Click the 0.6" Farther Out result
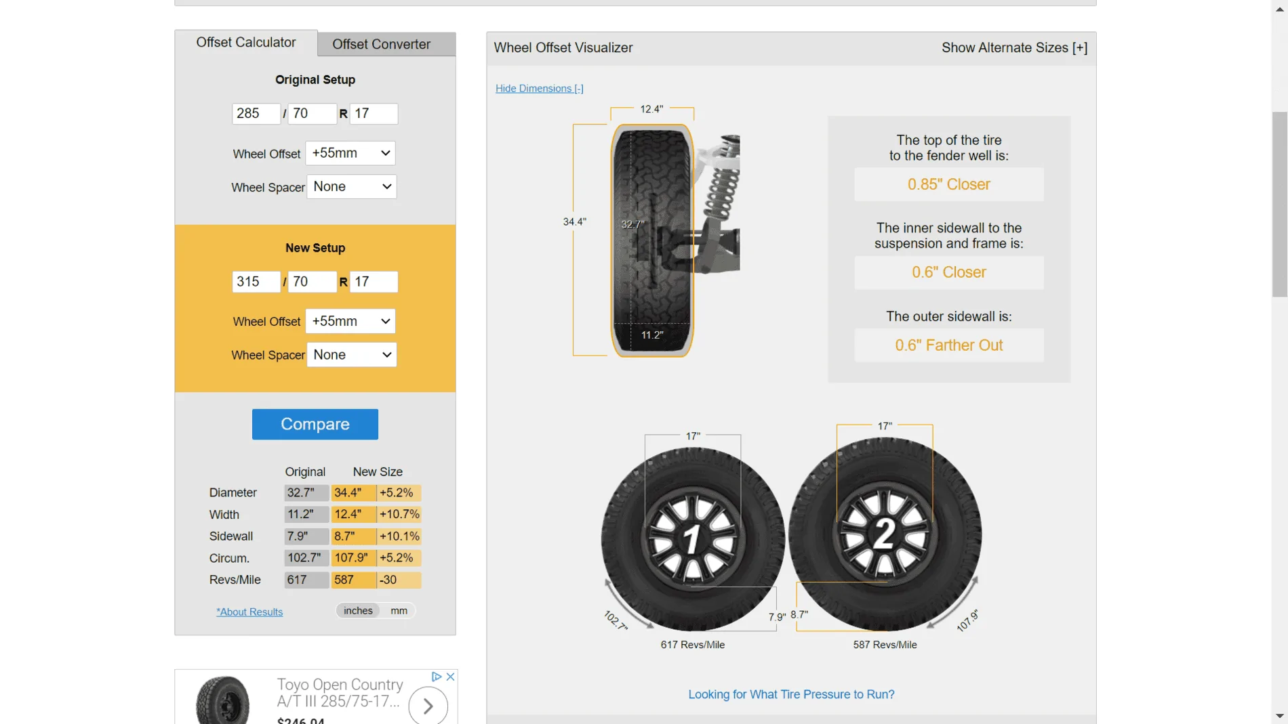Viewport: 1288px width, 724px height. (x=948, y=345)
